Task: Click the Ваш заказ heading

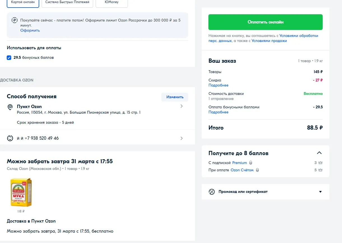Action: click(x=222, y=61)
